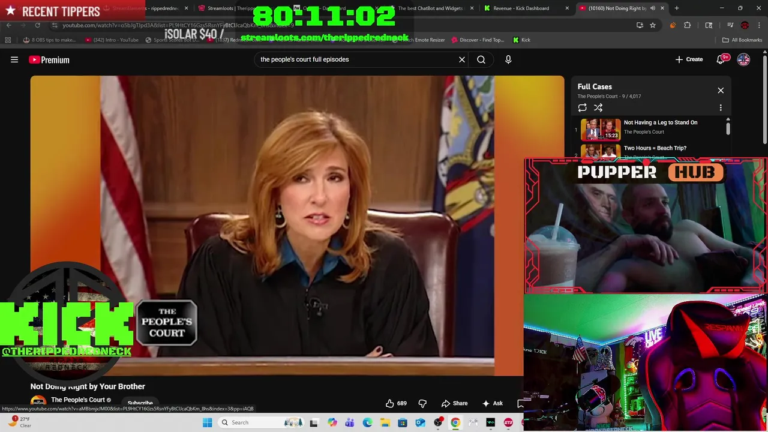Start voice search with the microphone
The height and width of the screenshot is (432, 768).
coord(508,59)
